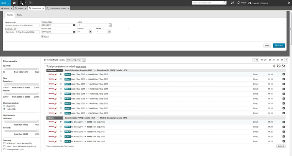The width and height of the screenshot is (292, 156).
Task: Open the Adults dropdown
Action: 110,25
